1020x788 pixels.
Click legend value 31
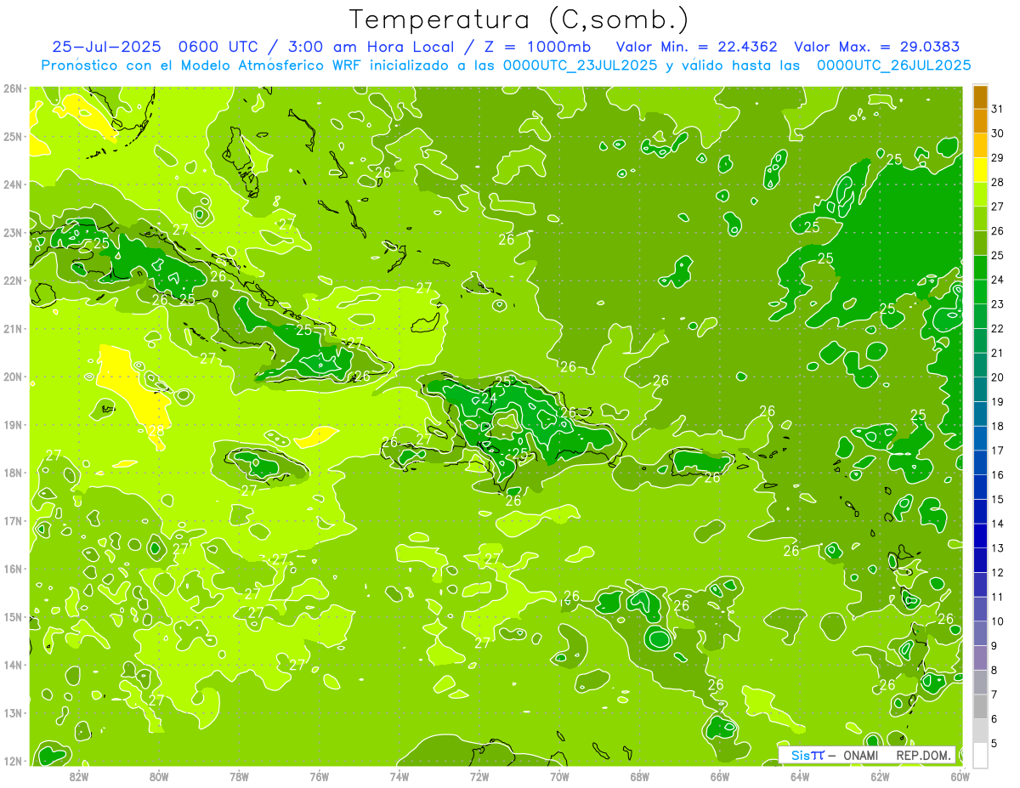coord(998,110)
